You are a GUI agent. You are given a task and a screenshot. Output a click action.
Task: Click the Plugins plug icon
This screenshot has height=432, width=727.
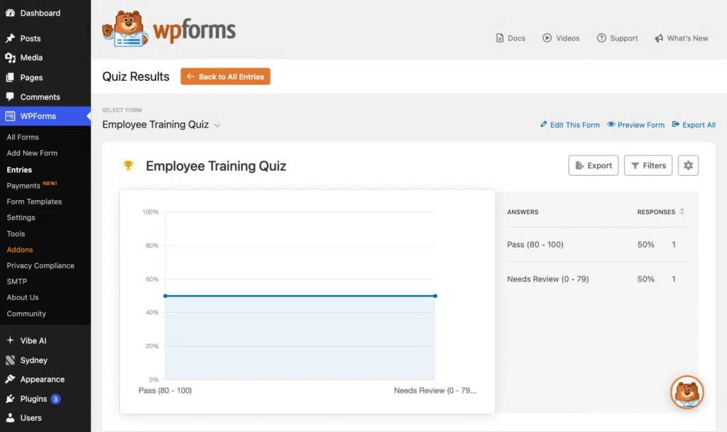click(x=10, y=399)
